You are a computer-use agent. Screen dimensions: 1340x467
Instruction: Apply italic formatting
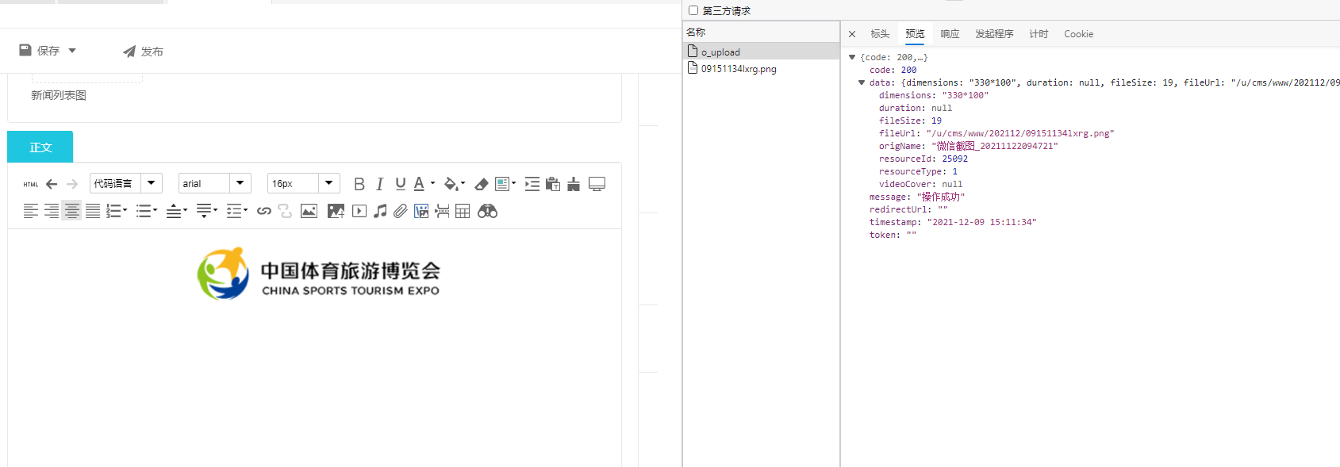coord(380,184)
